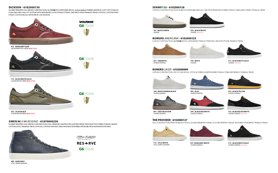Click the G6 Foam logo under Reserve
Viewport: 278px width, 173px height.
click(86, 149)
